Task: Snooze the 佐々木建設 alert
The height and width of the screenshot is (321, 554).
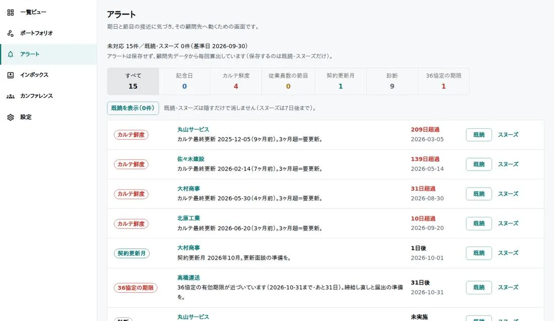Action: coord(508,165)
